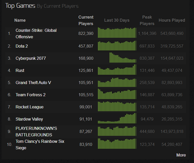Click the current players value 99,001
The height and width of the screenshot is (163, 194).
(86, 107)
